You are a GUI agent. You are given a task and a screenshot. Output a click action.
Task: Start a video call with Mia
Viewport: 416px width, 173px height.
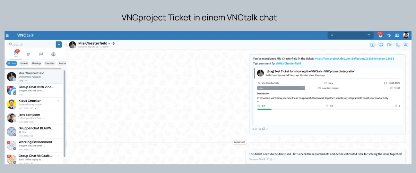point(389,45)
